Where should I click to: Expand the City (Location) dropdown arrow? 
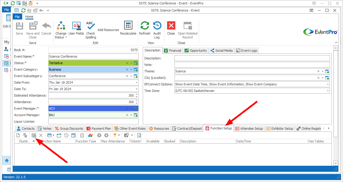coord(323,78)
